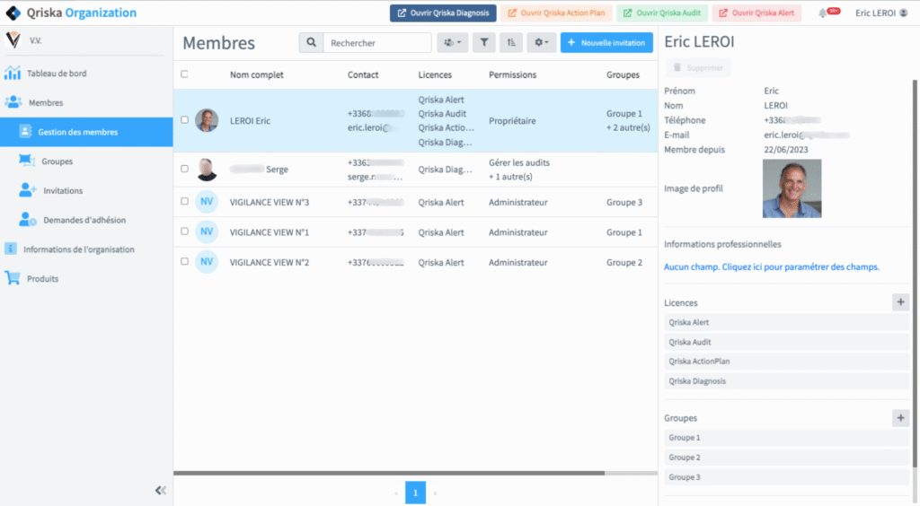Click the '+ 2 autre(s)' groups text
The image size is (920, 506).
[x=628, y=127]
